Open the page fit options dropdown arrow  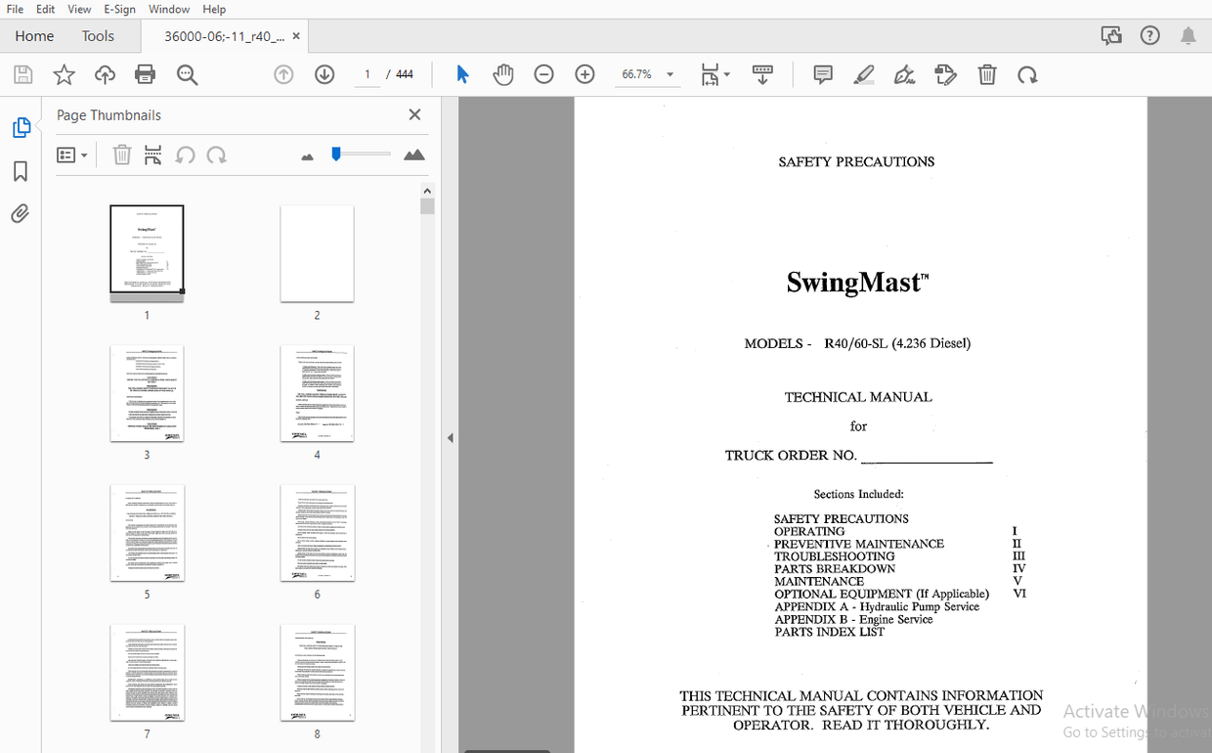point(726,74)
